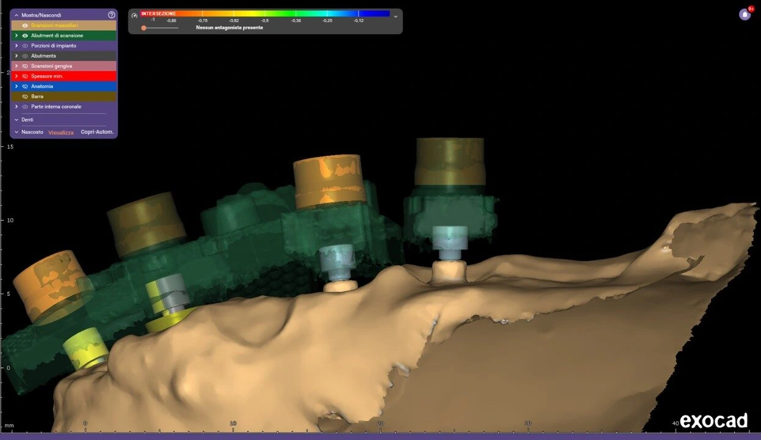Screen dimensions: 761x440
Task: Open the help question mark icon
Action: 111,15
